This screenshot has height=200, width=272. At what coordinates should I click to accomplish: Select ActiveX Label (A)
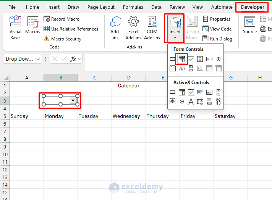[191, 102]
